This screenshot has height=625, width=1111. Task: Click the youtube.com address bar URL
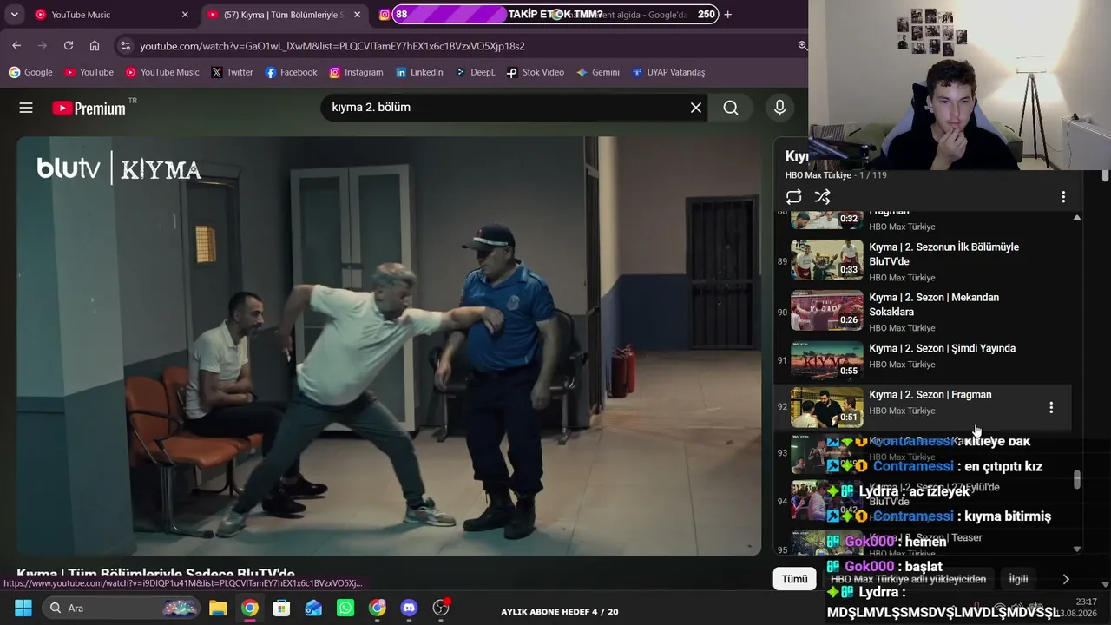coord(332,46)
